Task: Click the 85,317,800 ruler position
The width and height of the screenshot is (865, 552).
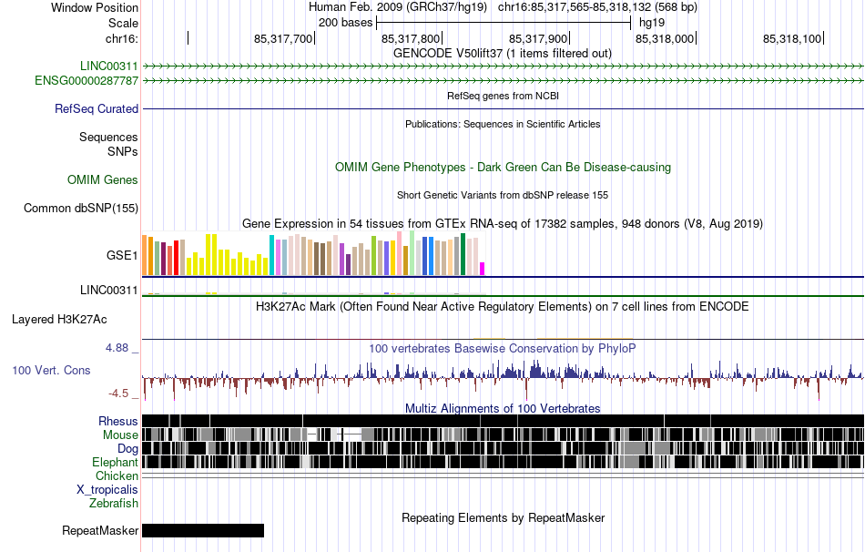Action: [411, 38]
